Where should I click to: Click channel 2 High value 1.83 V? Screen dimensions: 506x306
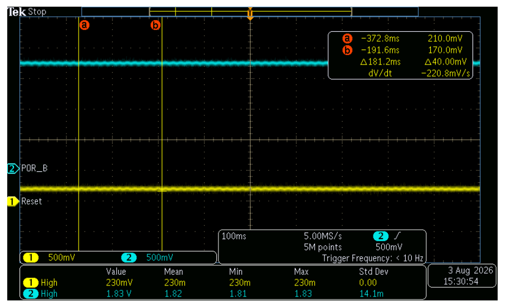click(x=119, y=294)
